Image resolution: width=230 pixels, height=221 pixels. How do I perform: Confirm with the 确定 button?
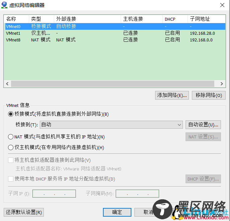click(117, 212)
